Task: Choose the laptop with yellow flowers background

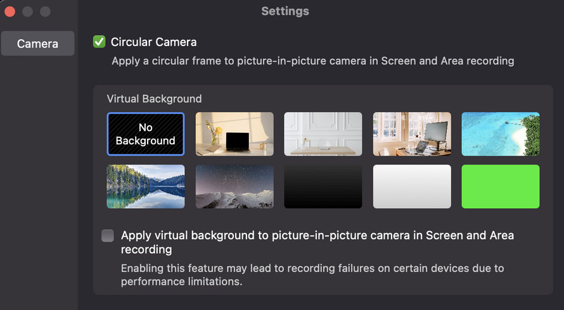Action: [234, 134]
